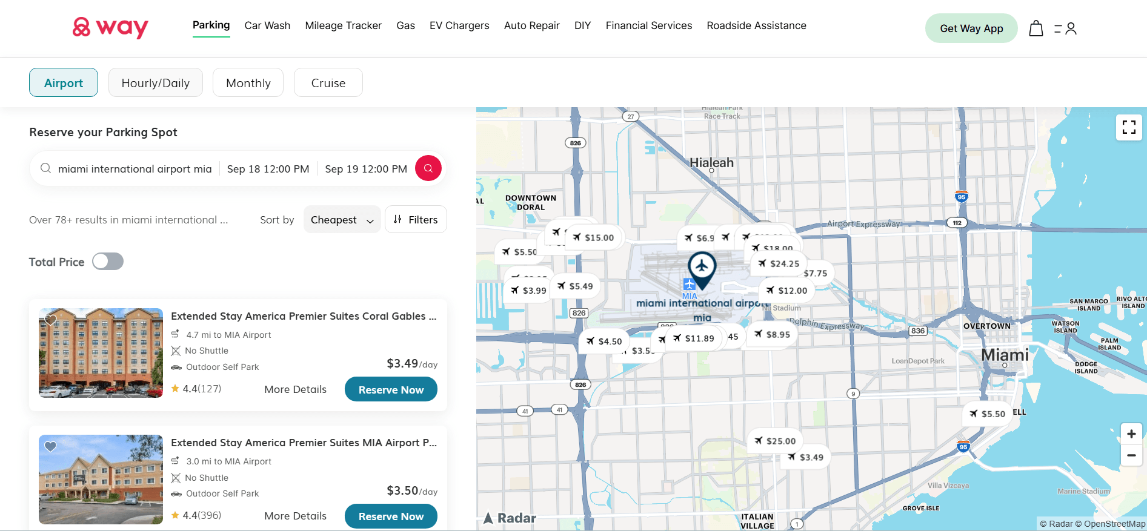Open the shopping bag cart icon
The height and width of the screenshot is (531, 1147).
click(1036, 28)
